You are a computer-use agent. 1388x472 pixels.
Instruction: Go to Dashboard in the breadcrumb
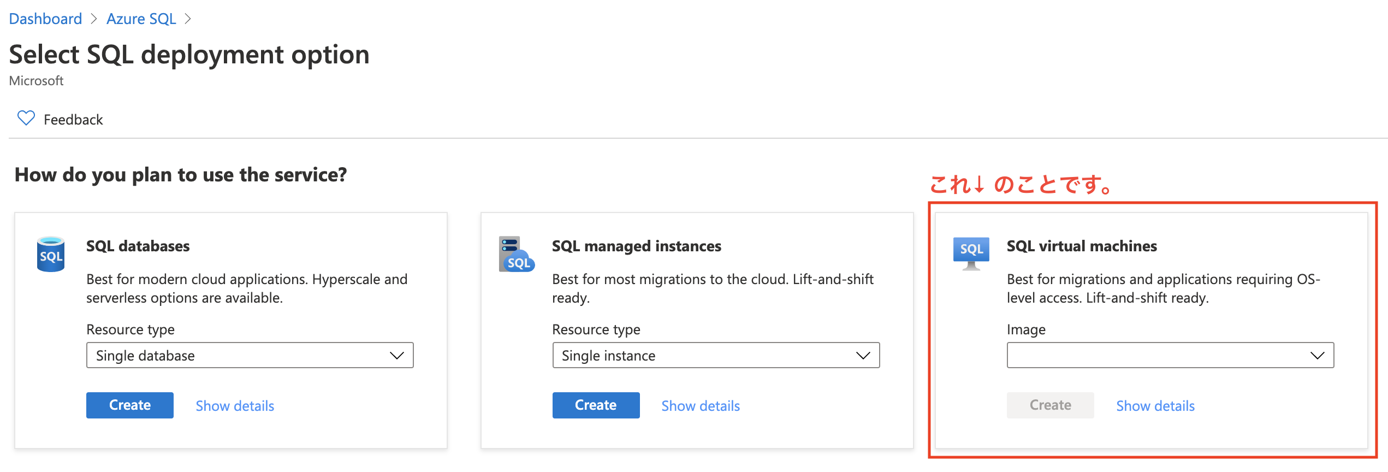pyautogui.click(x=45, y=19)
